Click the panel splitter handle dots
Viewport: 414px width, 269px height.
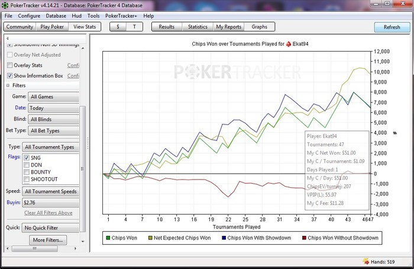pyautogui.click(x=88, y=143)
